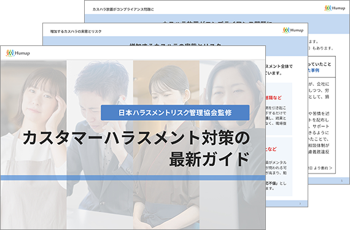The image size is (350, 230).
Task: Click the red 離職など heading text
Action: tap(273, 98)
